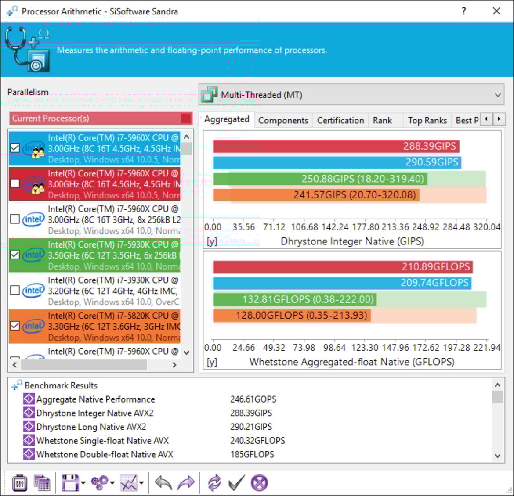This screenshot has height=496, width=514.
Task: Click the processor list horizontal scroll left arrow
Action: (14, 365)
